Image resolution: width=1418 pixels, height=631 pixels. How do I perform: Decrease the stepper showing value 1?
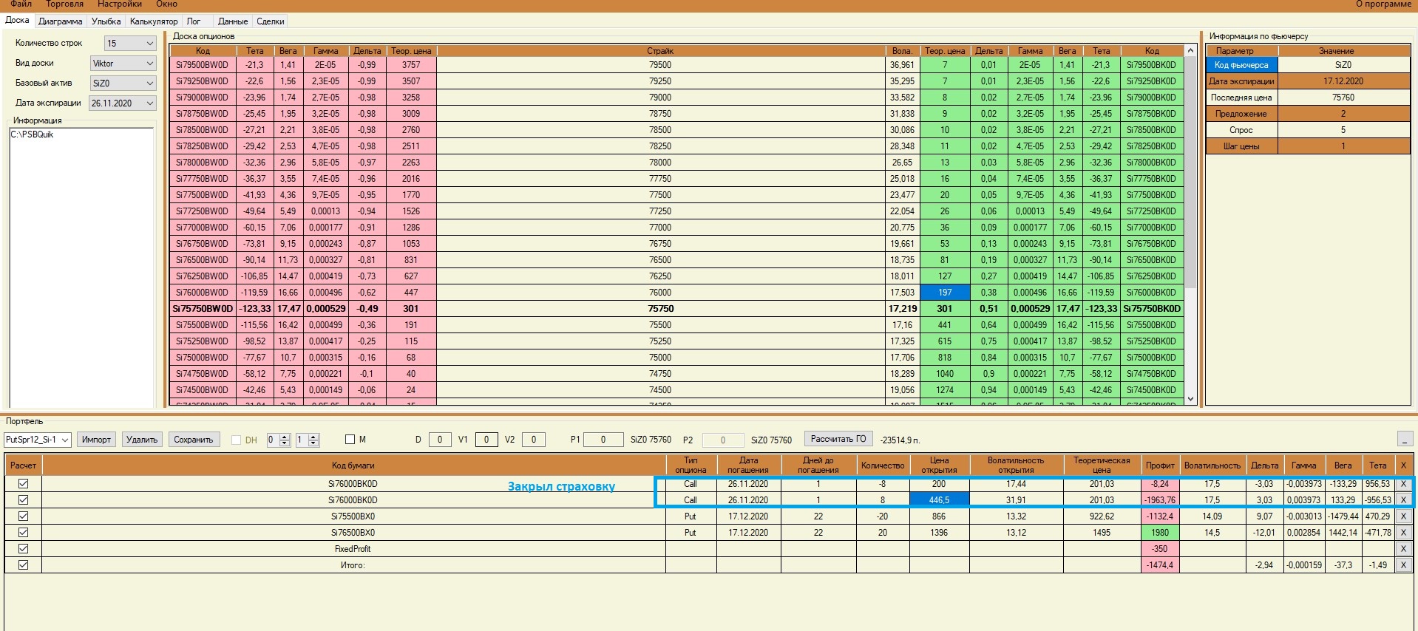click(313, 443)
